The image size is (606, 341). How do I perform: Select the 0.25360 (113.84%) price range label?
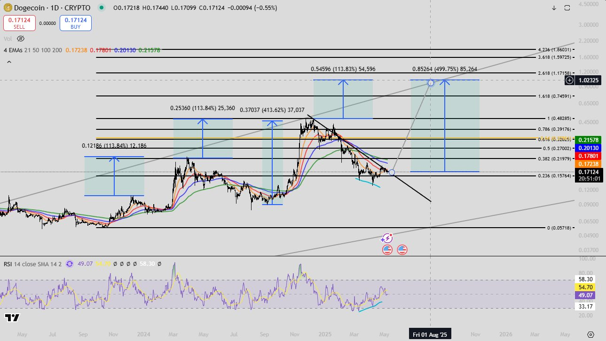tap(203, 108)
